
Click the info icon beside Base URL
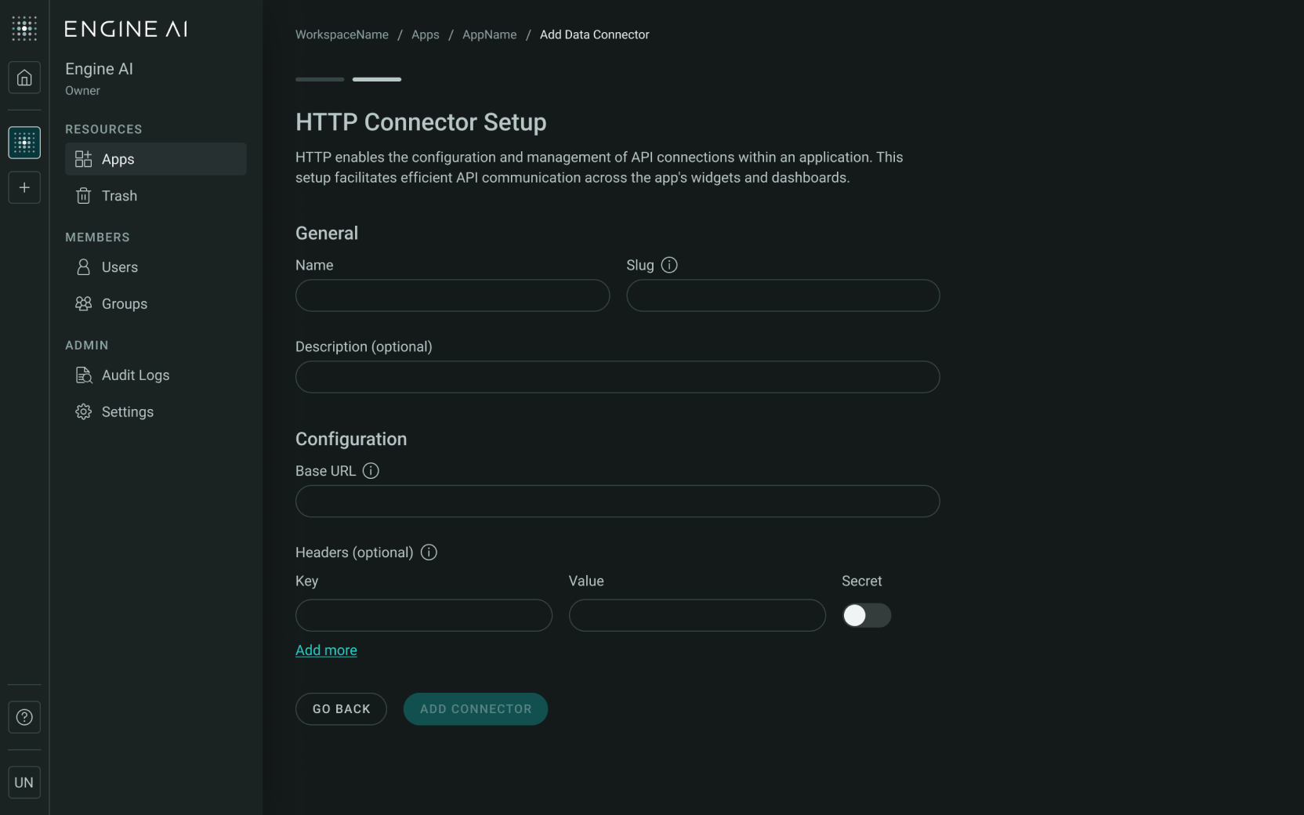tap(371, 471)
